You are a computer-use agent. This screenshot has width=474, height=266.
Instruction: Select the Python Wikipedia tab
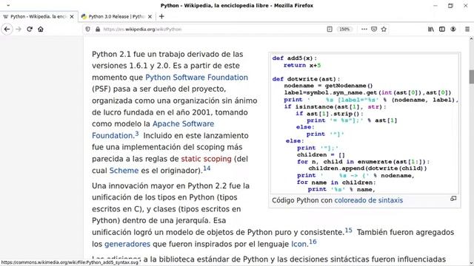click(x=39, y=16)
